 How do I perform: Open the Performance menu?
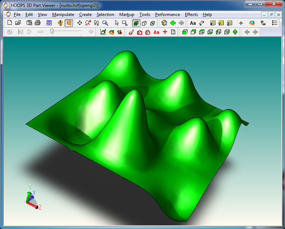167,15
